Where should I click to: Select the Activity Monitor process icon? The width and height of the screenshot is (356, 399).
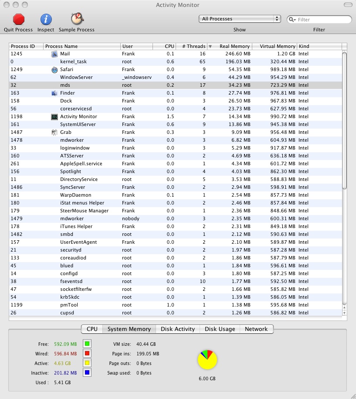(x=54, y=117)
